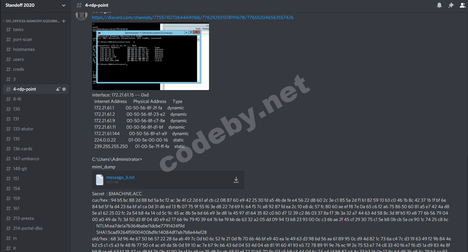Image resolution: width=468 pixels, height=252 pixels.
Task: Open the it channel
Action: [x=36, y=248]
